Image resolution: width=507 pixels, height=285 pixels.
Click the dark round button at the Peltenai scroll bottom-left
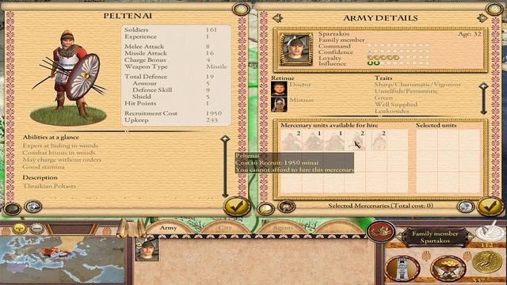coord(13,209)
